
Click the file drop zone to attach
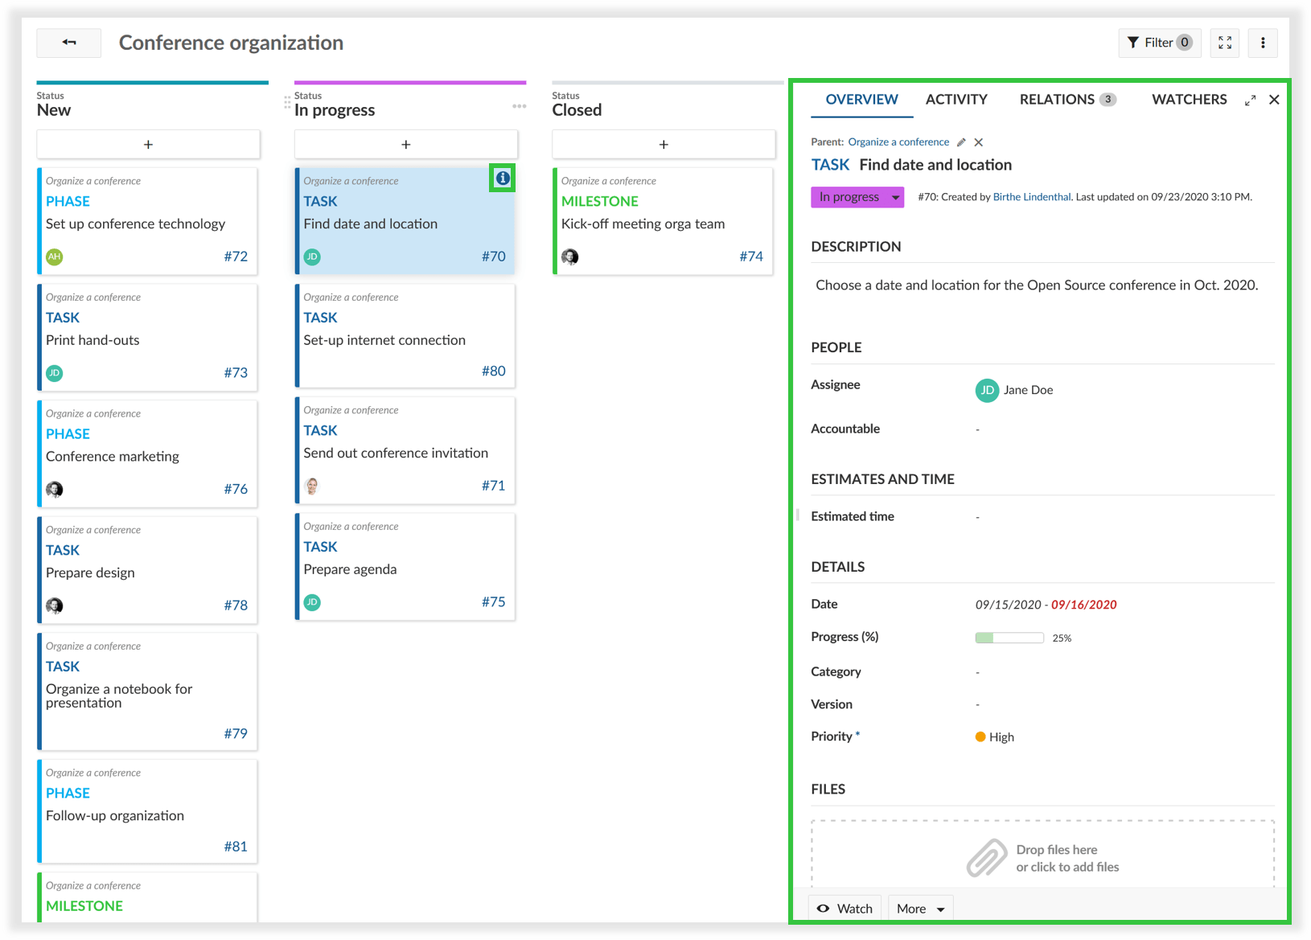pos(1042,857)
